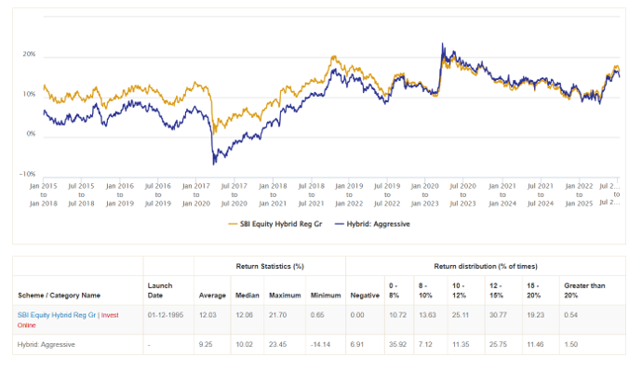Screen dimensions: 642x370
Task: Select Hybrid Aggressive 8-10% value 7.12
Action: [x=425, y=345]
